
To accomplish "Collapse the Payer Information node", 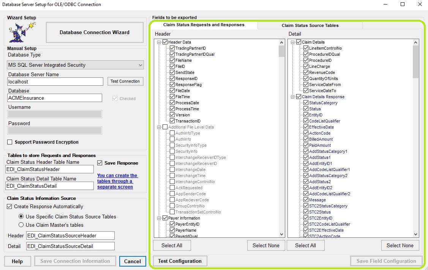I will click(x=159, y=218).
